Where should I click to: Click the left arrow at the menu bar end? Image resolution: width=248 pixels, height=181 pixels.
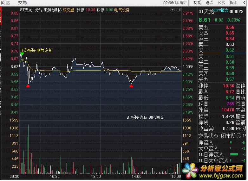coord(245,3)
